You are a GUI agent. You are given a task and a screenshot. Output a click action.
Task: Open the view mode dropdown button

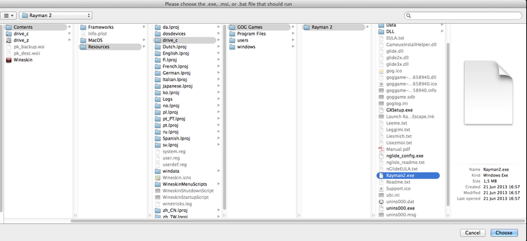click(x=9, y=15)
